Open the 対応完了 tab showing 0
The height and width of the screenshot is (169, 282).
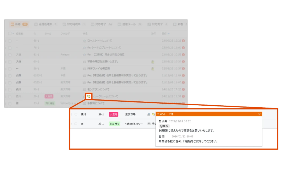click(x=158, y=24)
